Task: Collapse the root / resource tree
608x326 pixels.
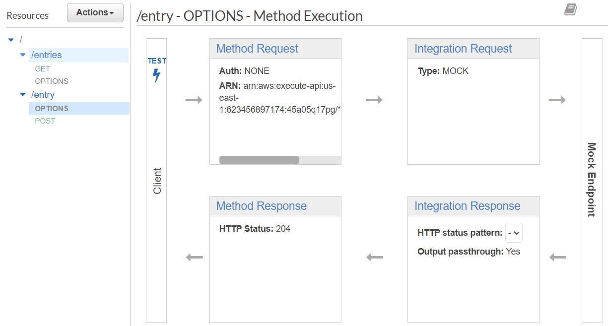Action: pyautogui.click(x=11, y=40)
